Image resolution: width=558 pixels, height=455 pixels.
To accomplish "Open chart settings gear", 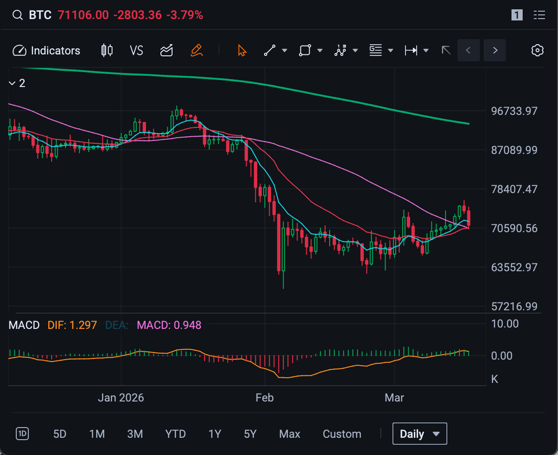I will 538,51.
